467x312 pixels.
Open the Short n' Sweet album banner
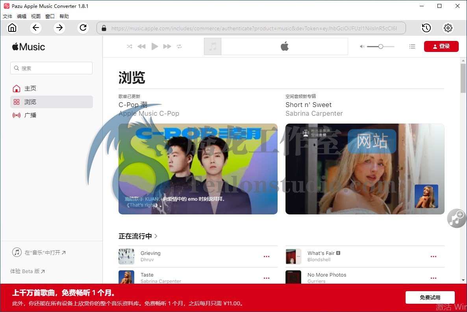[365, 169]
